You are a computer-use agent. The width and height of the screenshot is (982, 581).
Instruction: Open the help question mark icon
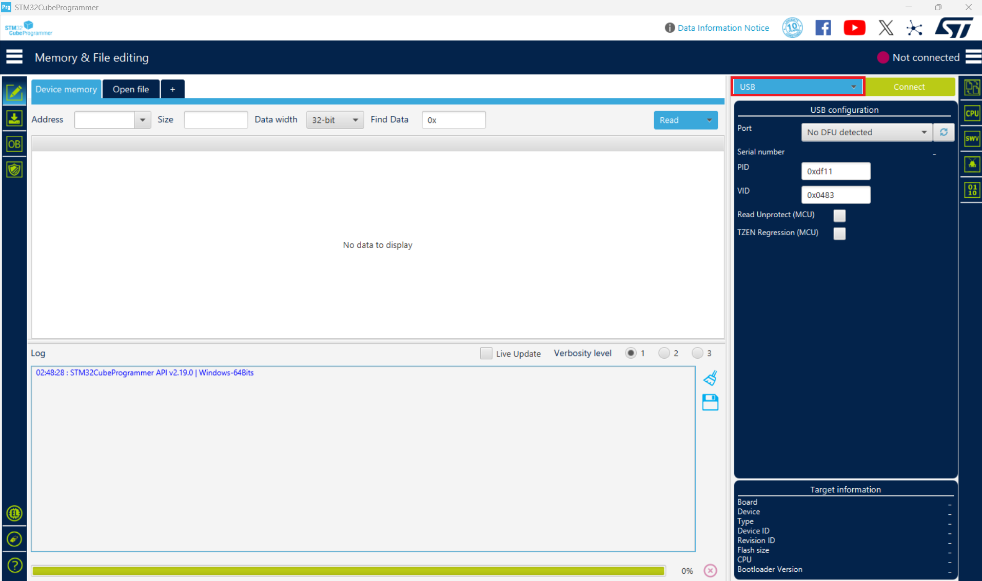[14, 565]
